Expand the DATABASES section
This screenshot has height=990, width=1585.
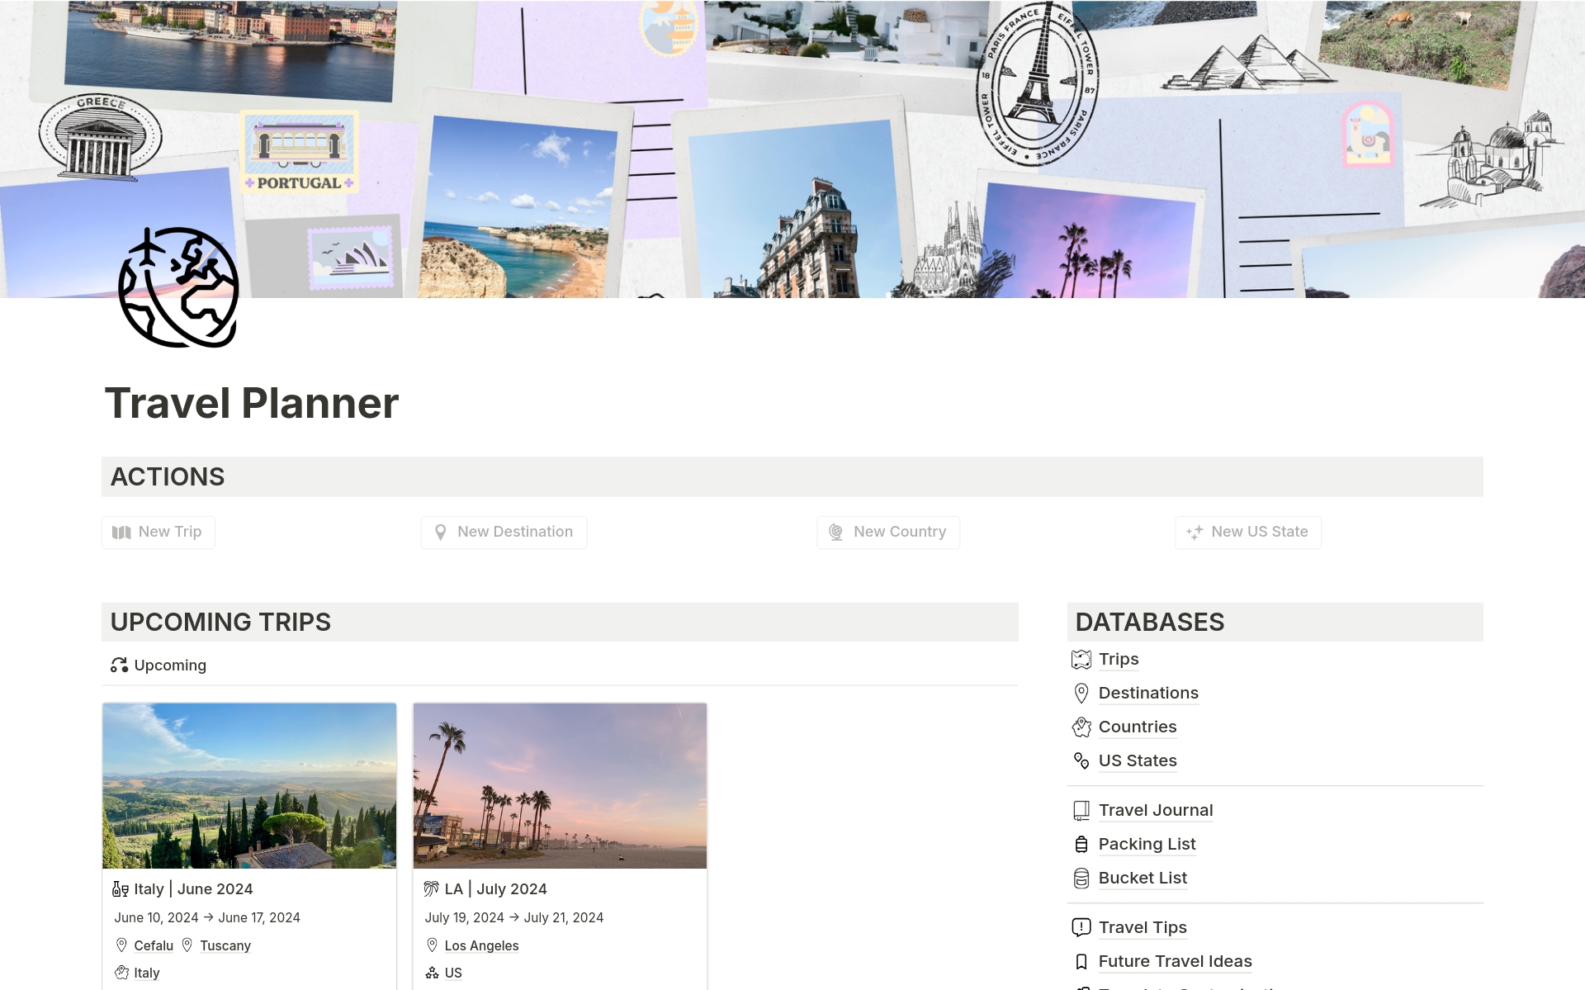click(1149, 620)
